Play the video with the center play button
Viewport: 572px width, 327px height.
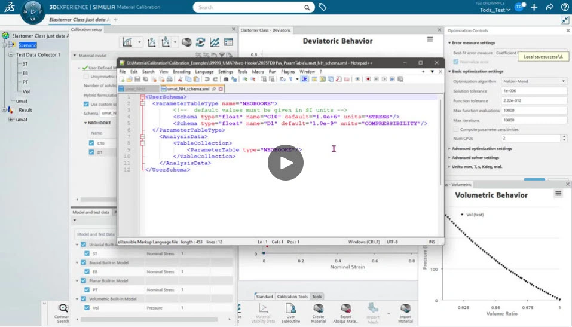click(286, 163)
